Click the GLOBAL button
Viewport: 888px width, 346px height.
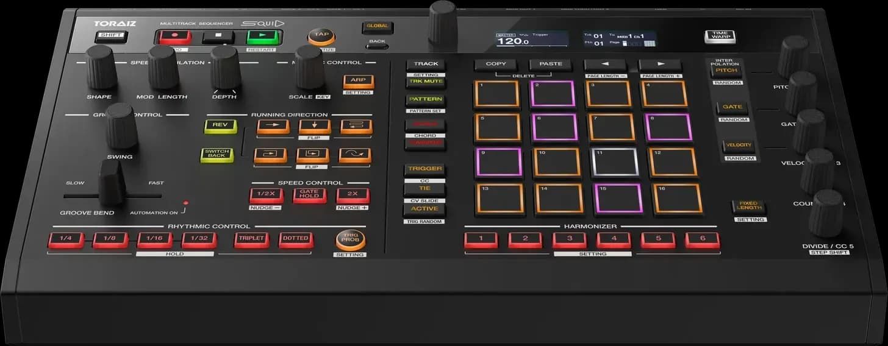pos(378,27)
